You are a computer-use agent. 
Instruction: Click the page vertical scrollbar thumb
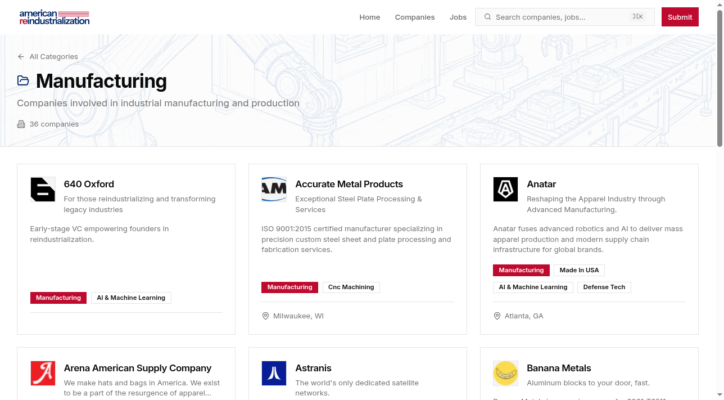(720, 79)
